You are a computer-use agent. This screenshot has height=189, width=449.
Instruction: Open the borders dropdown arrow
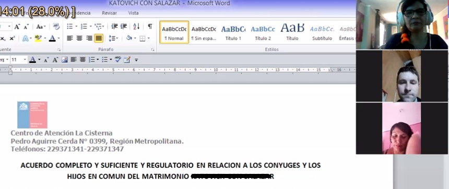[x=148, y=38]
